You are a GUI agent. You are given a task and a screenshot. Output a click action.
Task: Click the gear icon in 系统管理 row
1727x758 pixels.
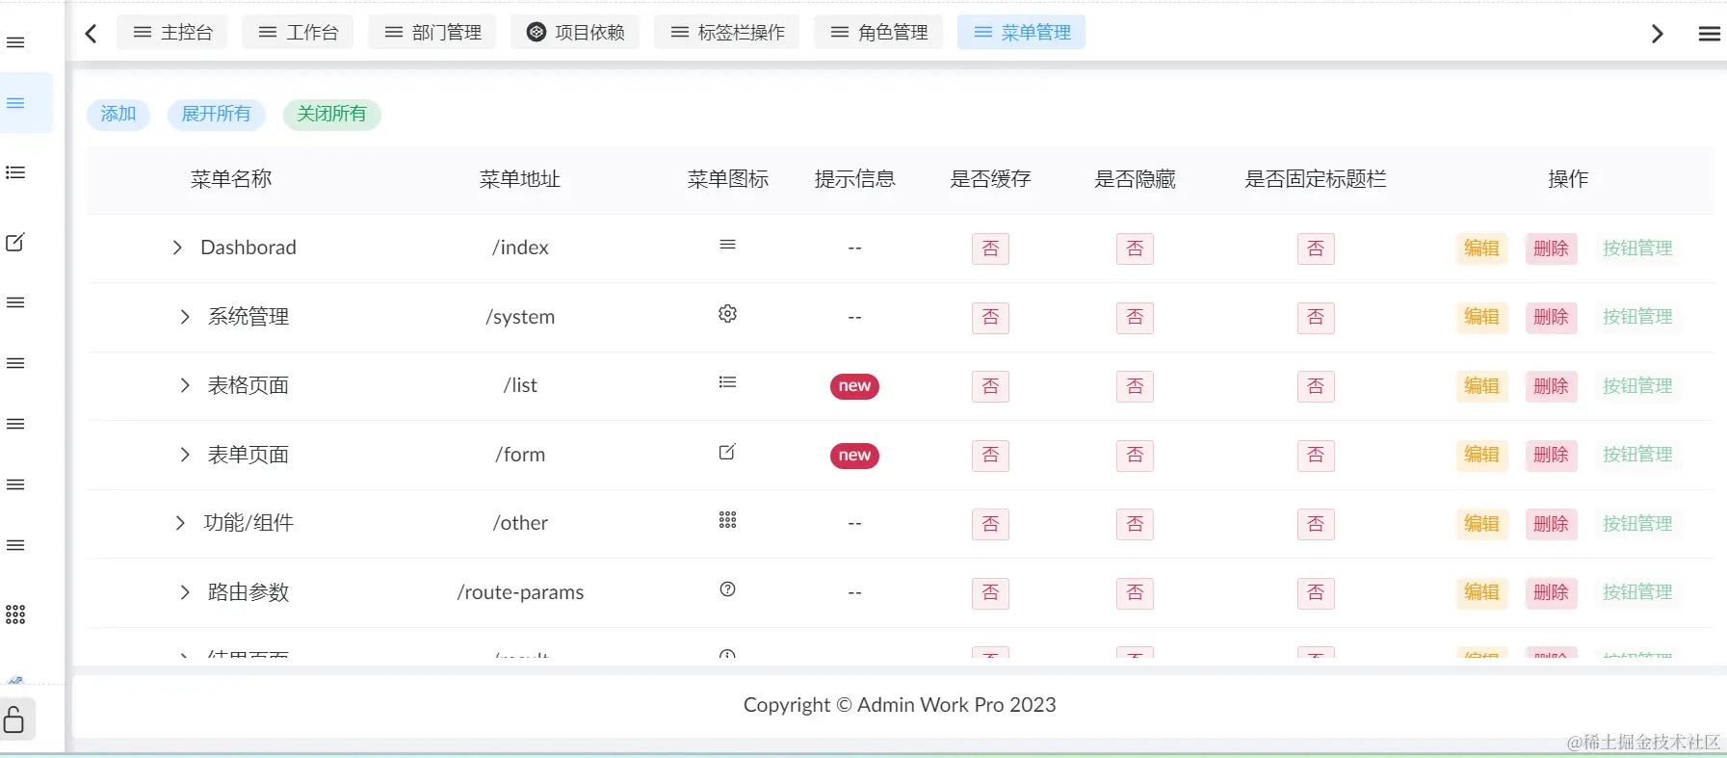pos(727,314)
